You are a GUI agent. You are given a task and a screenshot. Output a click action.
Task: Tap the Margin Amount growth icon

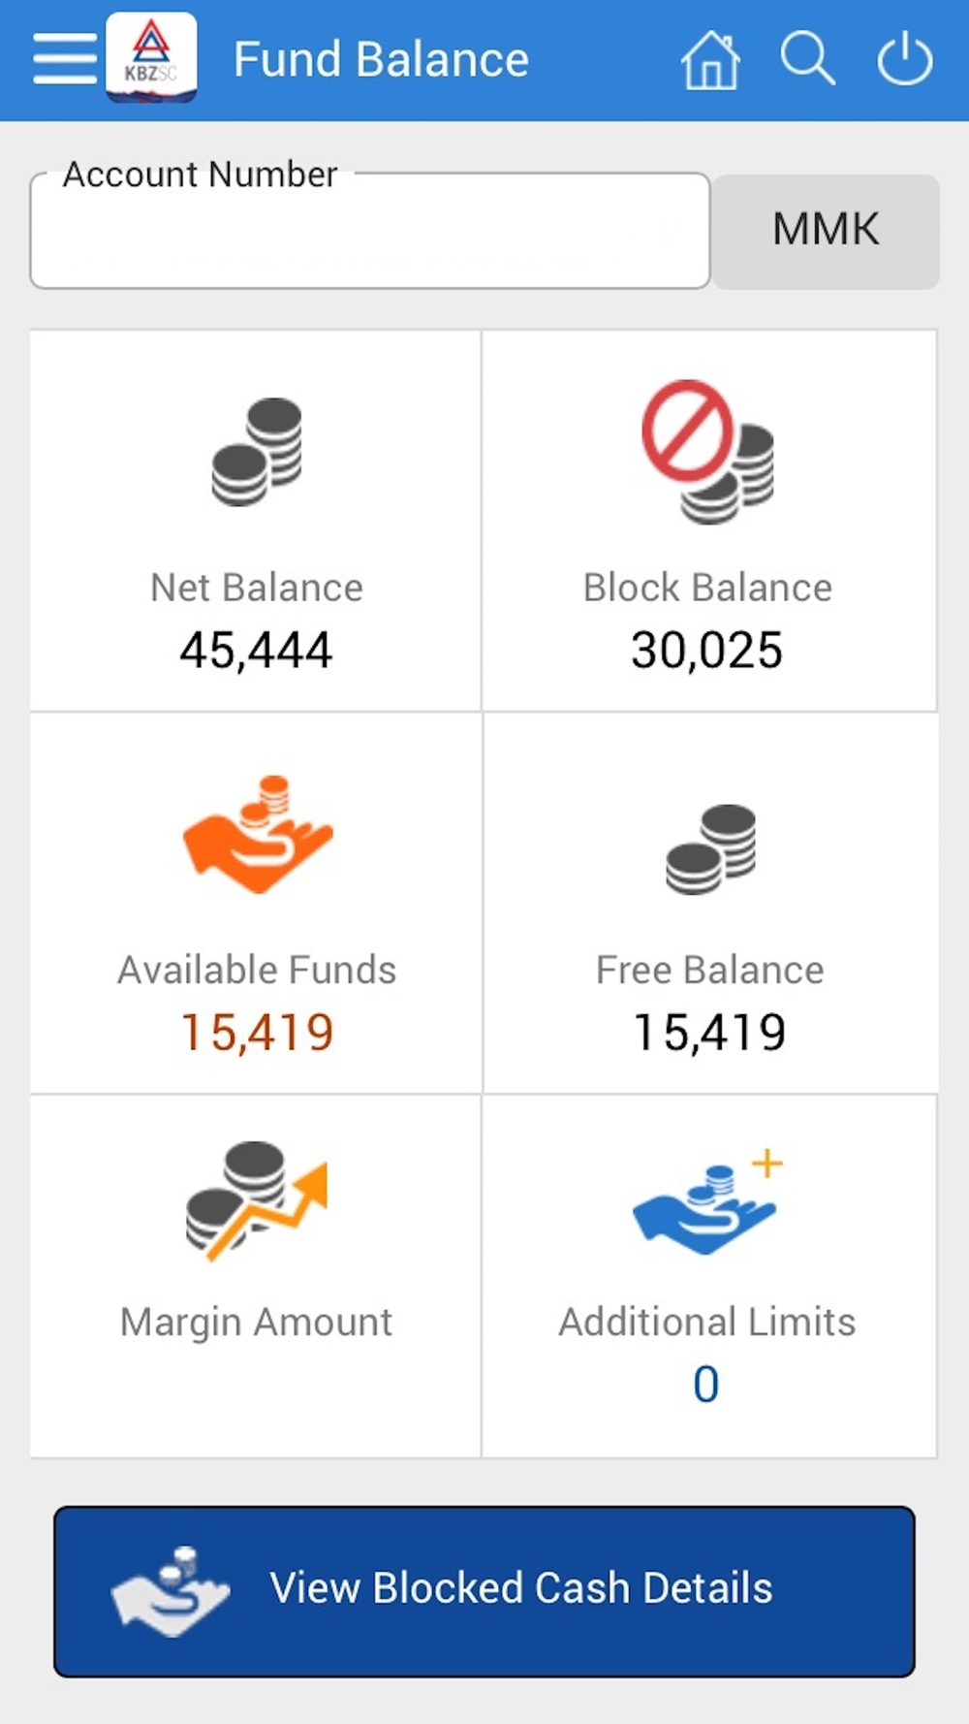[257, 1201]
